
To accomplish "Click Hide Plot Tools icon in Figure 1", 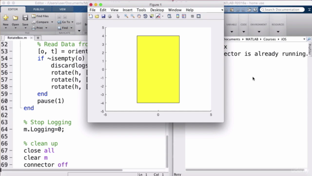I will [192, 16].
